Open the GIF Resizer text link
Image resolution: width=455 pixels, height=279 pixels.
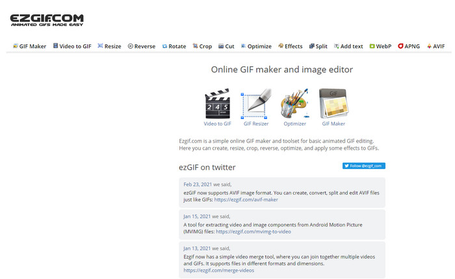pos(256,124)
